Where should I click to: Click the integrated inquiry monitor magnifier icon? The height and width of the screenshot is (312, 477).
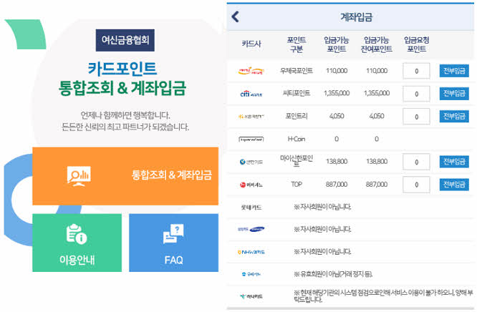coord(79,176)
